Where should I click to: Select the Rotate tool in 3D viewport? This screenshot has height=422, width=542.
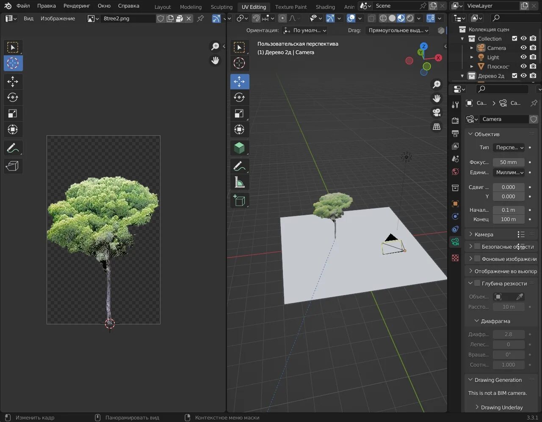coord(239,97)
